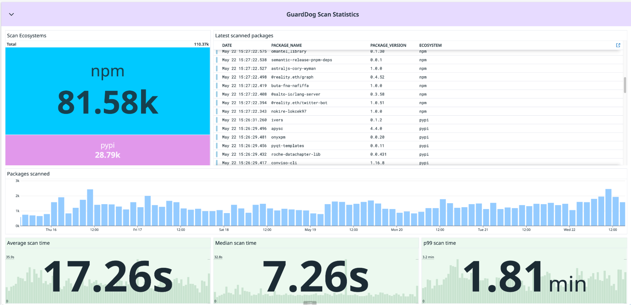Click the Sat 18 label on chart axis
The image size is (631, 305).
[x=224, y=230]
